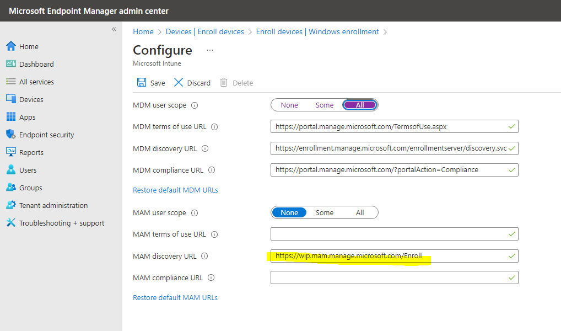This screenshot has height=331, width=561.
Task: Select Troubleshooting + support label in navigation
Action: tap(62, 223)
